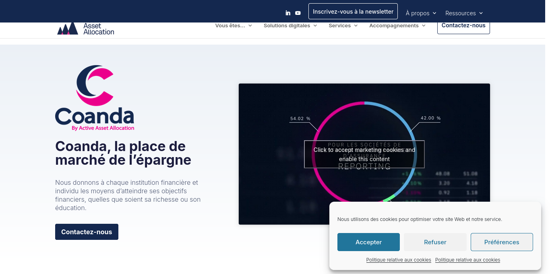Open the Politique relative aux cookies link
Screen dimensions: 550x274
[399, 260]
